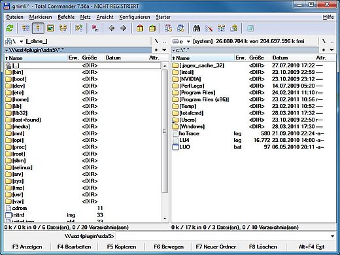Open the directory tree view icon

point(63,28)
